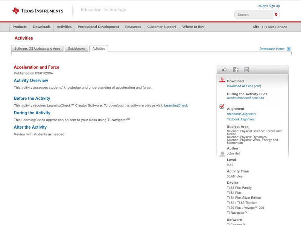
Task: Click the Alignment checkmark icon
Action: tap(222, 106)
